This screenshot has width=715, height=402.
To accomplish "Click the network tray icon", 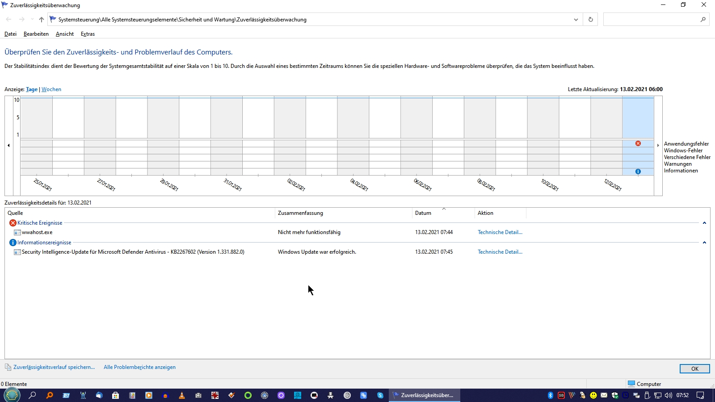I will [658, 395].
